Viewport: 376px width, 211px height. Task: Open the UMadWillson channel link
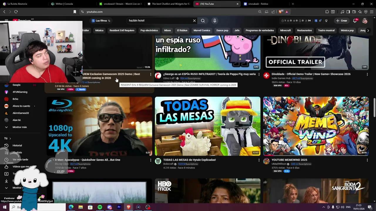click(x=279, y=164)
